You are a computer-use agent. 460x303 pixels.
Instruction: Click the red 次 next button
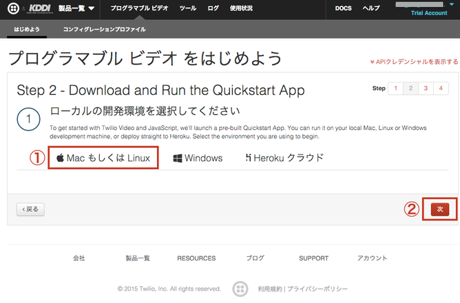point(440,209)
